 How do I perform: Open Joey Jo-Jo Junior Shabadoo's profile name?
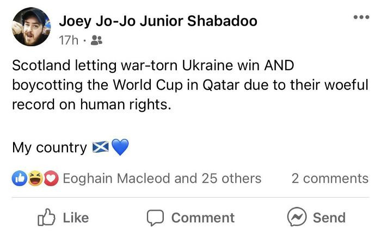(158, 21)
